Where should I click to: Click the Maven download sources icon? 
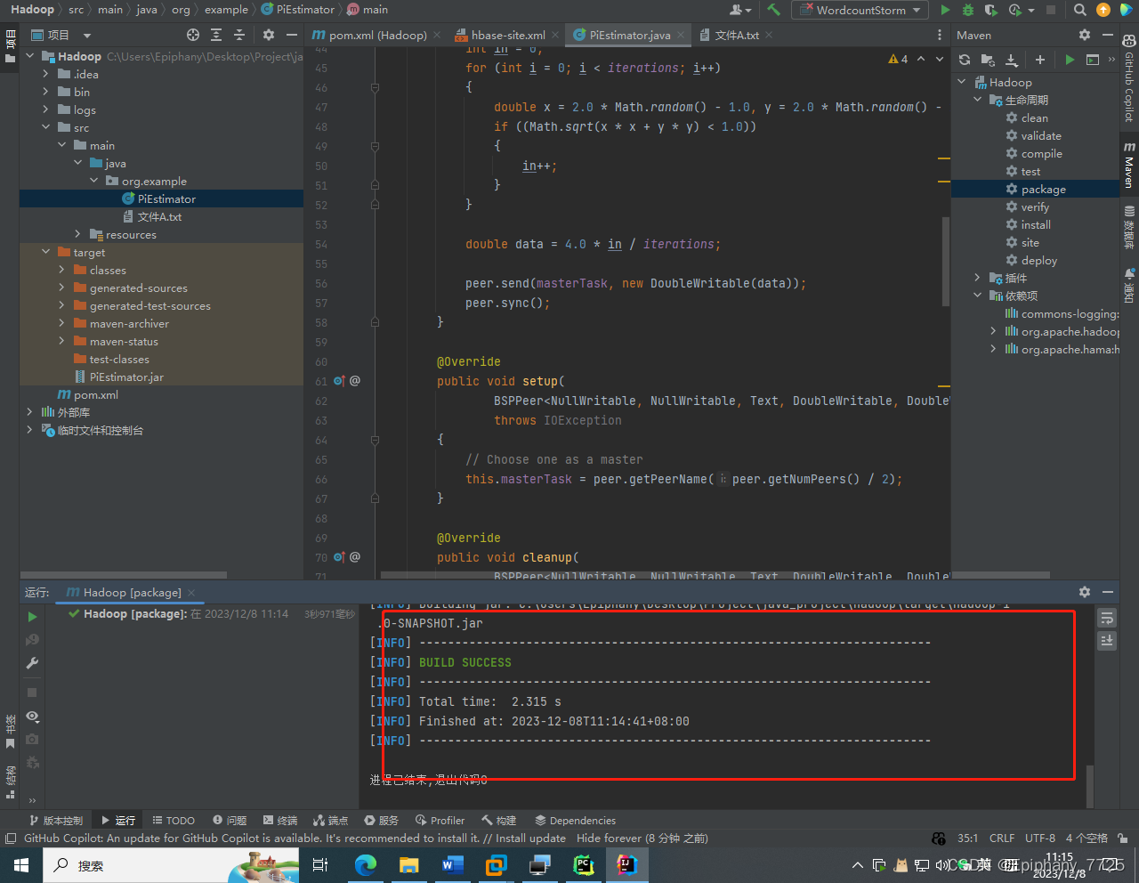point(1012,60)
